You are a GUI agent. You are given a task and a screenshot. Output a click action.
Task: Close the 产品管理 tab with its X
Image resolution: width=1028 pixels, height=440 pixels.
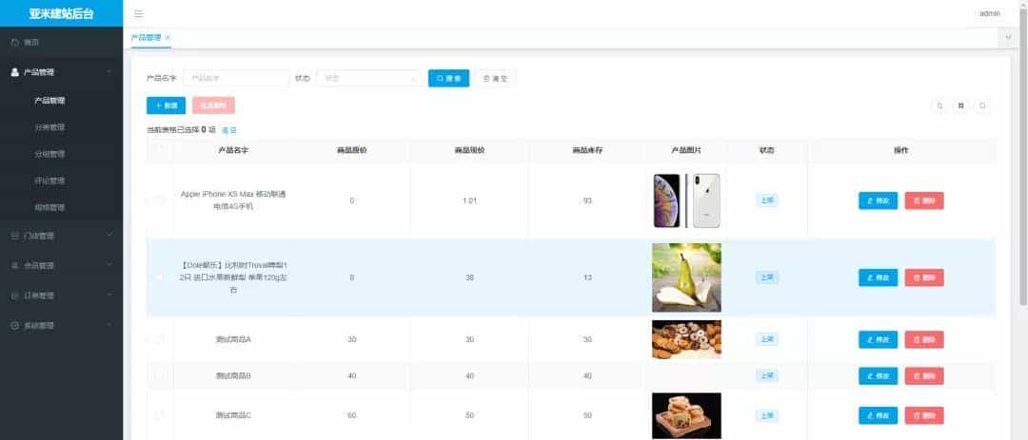pos(168,38)
